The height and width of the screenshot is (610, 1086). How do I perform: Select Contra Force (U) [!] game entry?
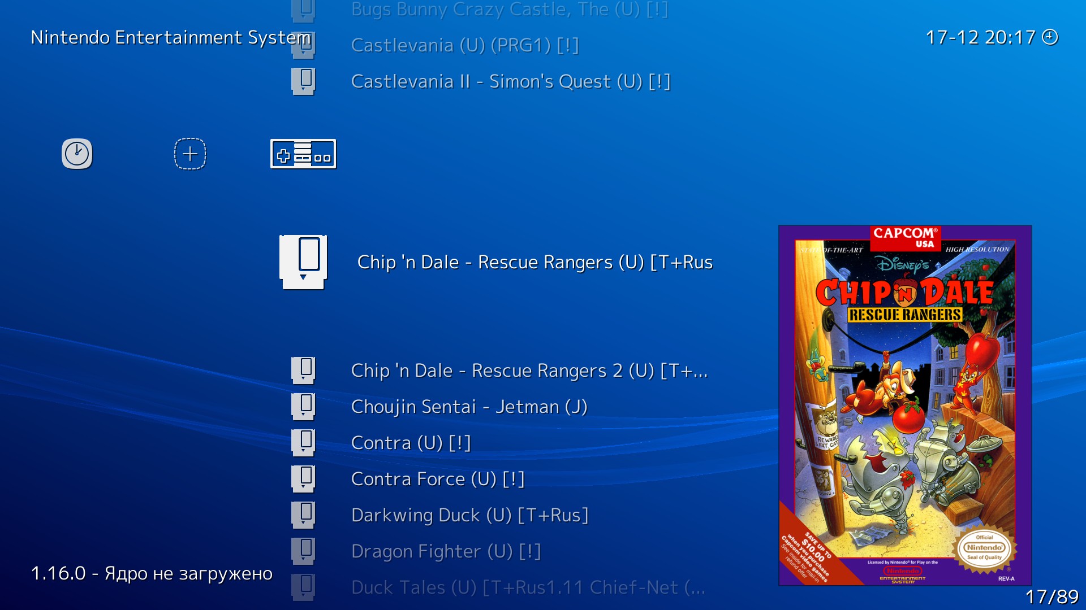(438, 479)
